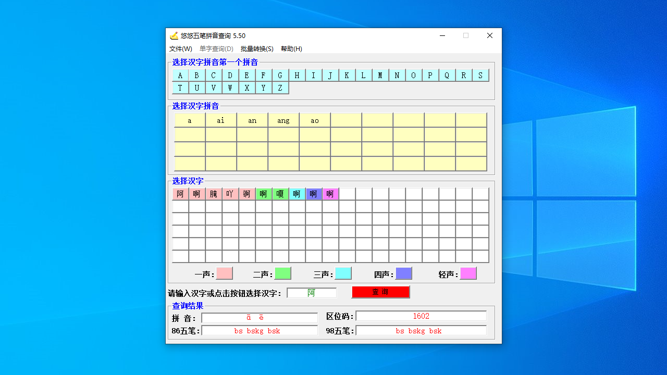Click the 三声 cyan tone color swatch
The image size is (667, 375).
343,273
